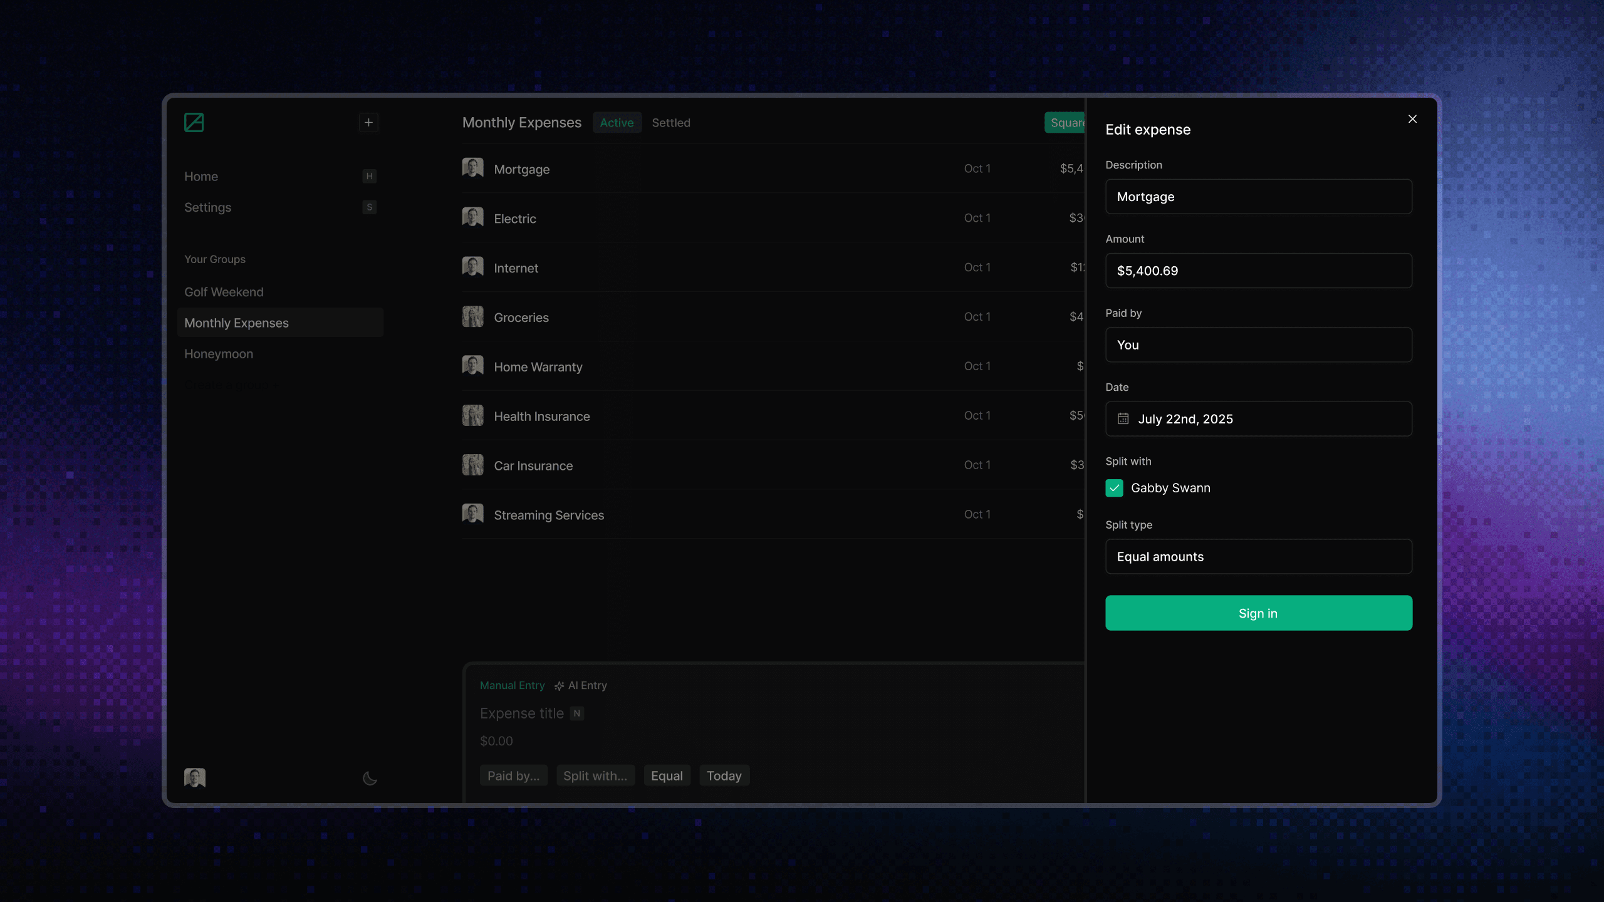Image resolution: width=1604 pixels, height=902 pixels.
Task: Select the Active tab
Action: [617, 123]
